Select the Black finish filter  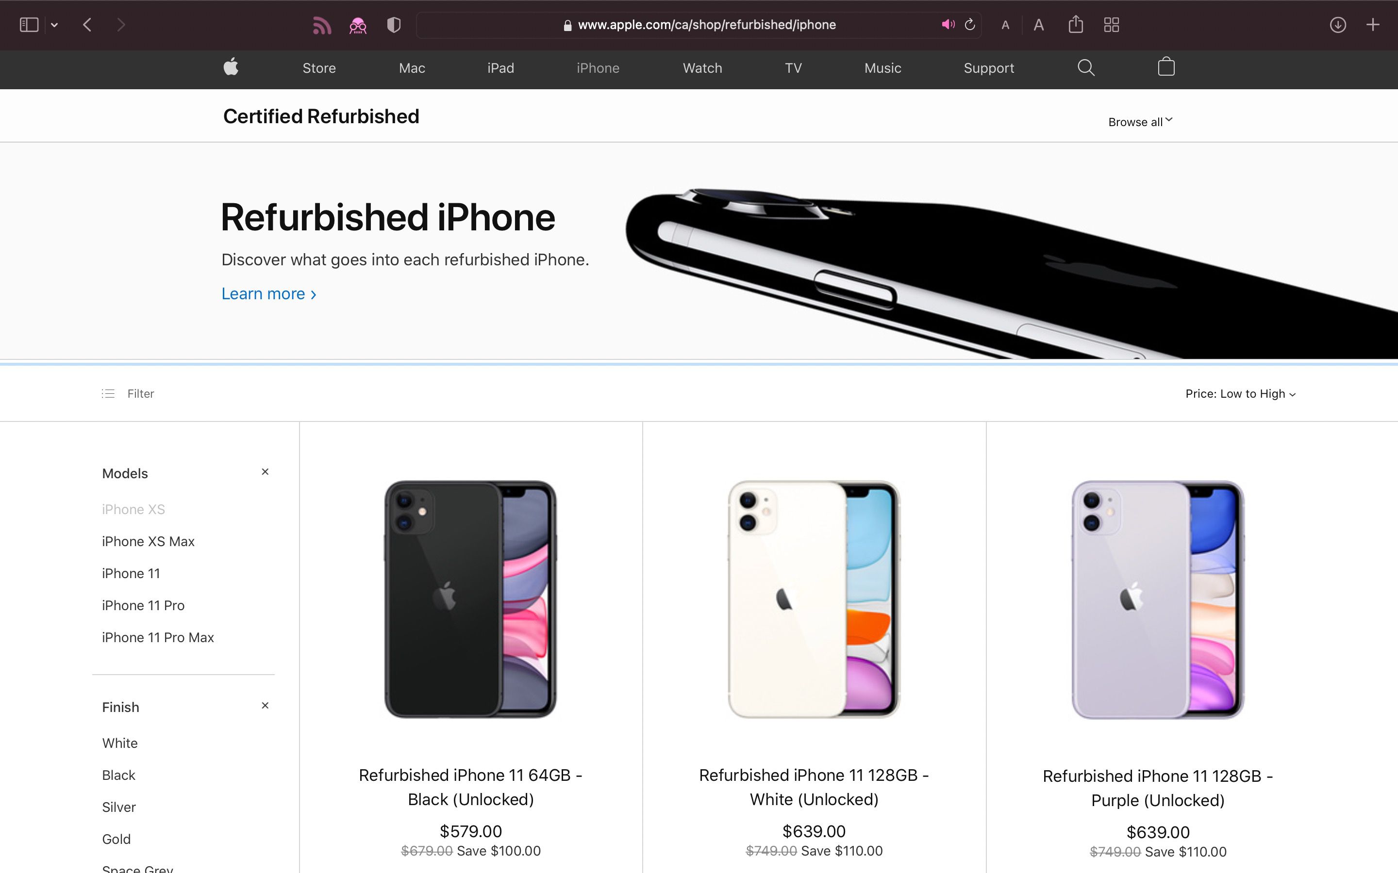118,775
